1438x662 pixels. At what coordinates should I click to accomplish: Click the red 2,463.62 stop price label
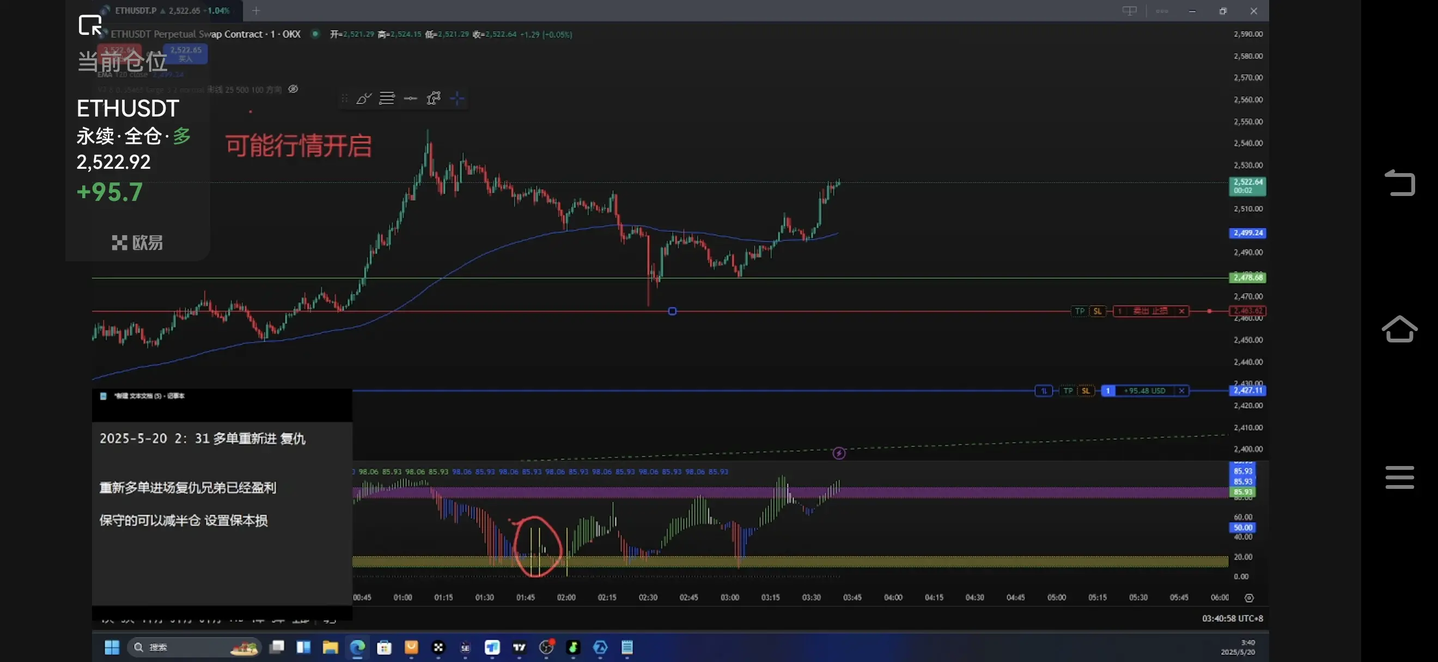pyautogui.click(x=1248, y=311)
